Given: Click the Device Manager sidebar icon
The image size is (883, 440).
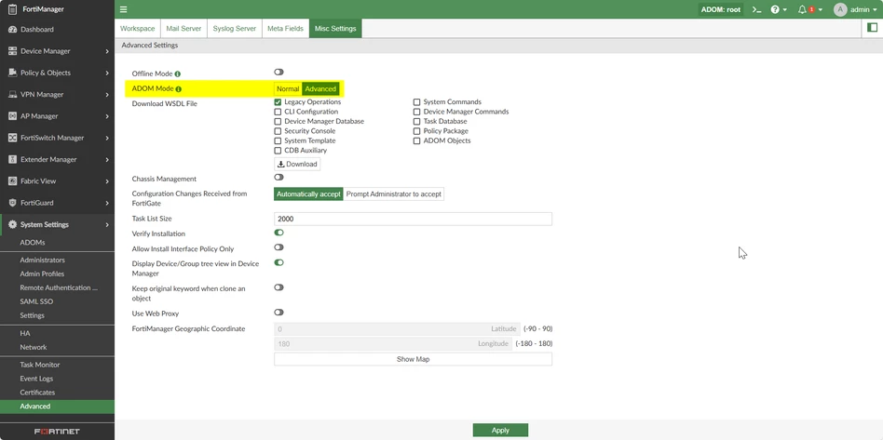Looking at the screenshot, I should coord(12,51).
